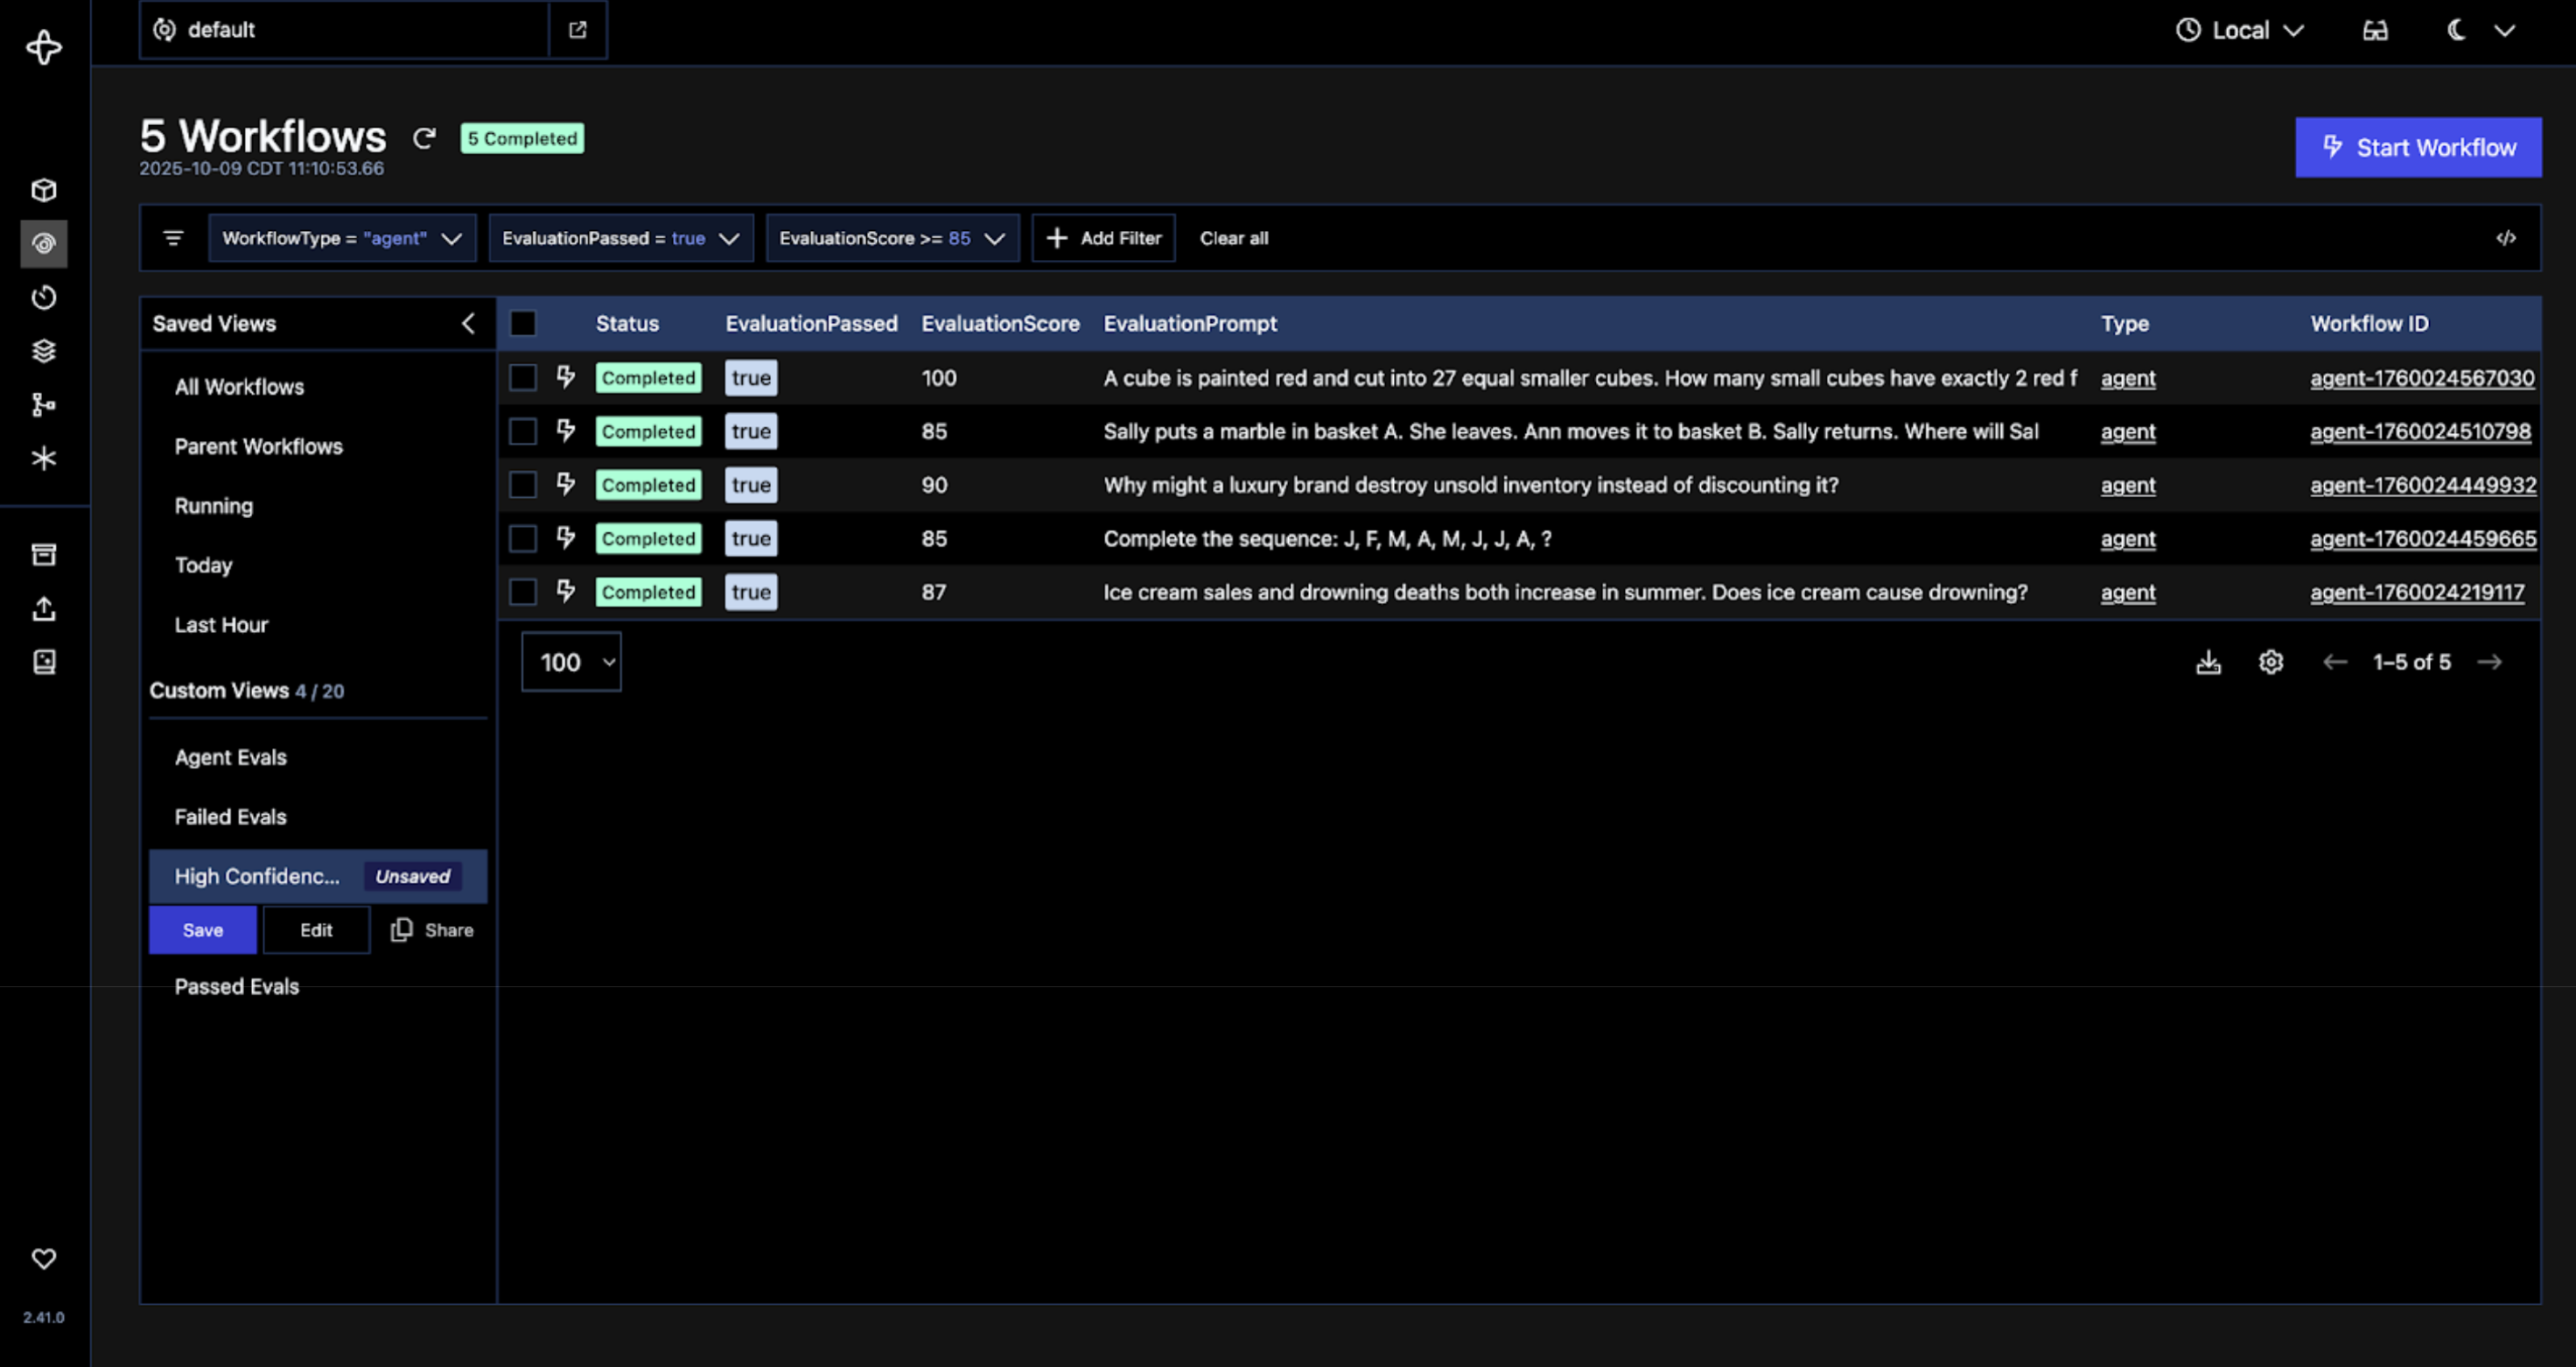2576x1367 pixels.
Task: Click the raw query code icon
Action: pyautogui.click(x=2505, y=238)
